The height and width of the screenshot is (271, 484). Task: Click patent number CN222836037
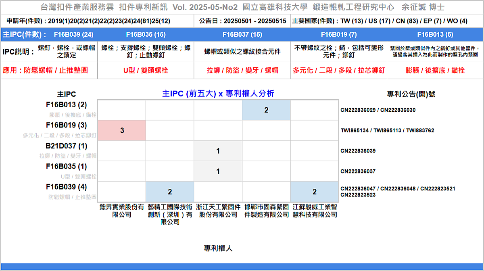pyautogui.click(x=358, y=171)
